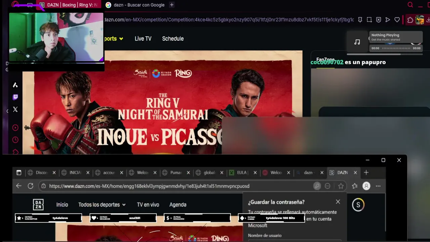Click the FanZone heading
This screenshot has height=242, width=430.
325,59
